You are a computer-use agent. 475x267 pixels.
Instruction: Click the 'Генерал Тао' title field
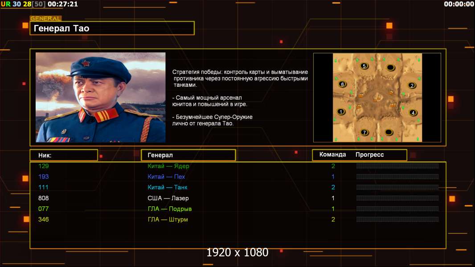coord(112,28)
